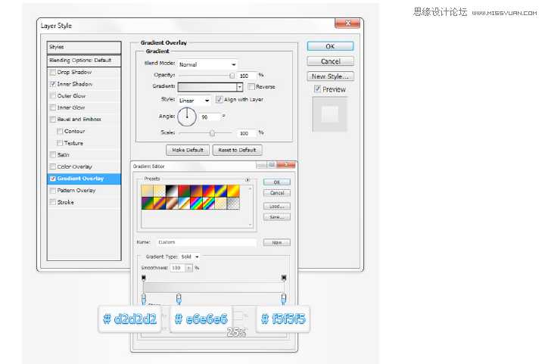This screenshot has width=545, height=364.
Task: Open the Gradient Type dropdown
Action: [x=189, y=257]
